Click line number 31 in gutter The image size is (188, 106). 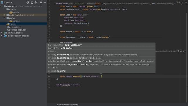(49, 76)
